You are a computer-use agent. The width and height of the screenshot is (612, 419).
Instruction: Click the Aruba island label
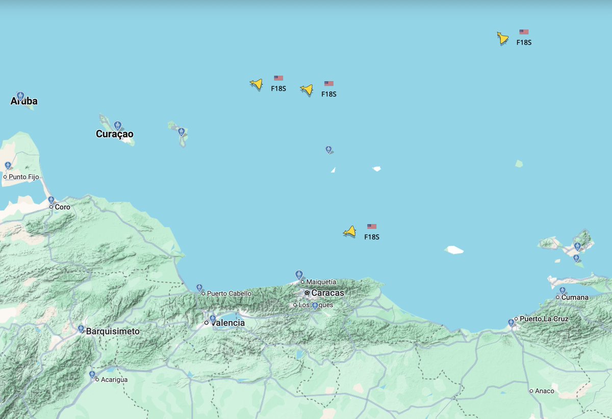pos(24,101)
